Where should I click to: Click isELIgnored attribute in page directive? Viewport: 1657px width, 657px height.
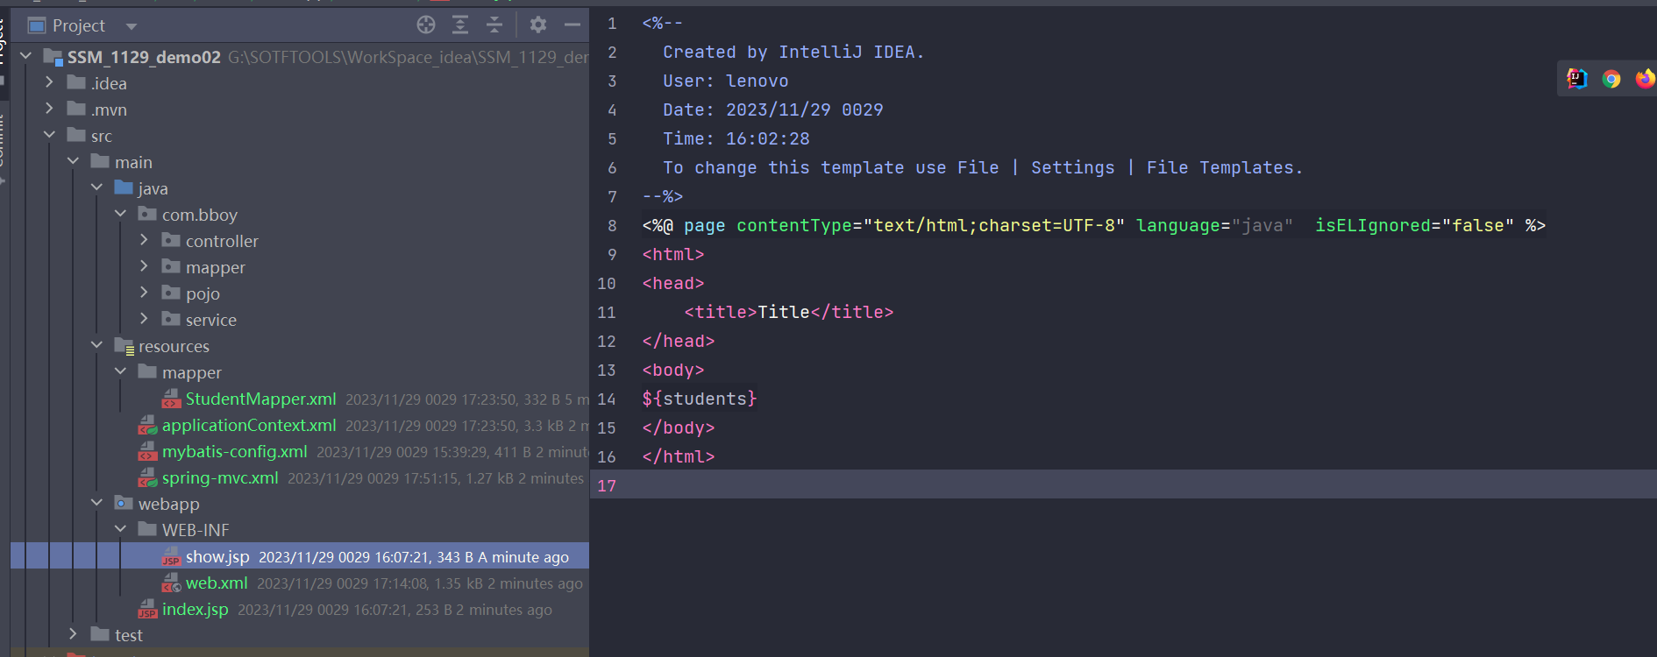1372,225
